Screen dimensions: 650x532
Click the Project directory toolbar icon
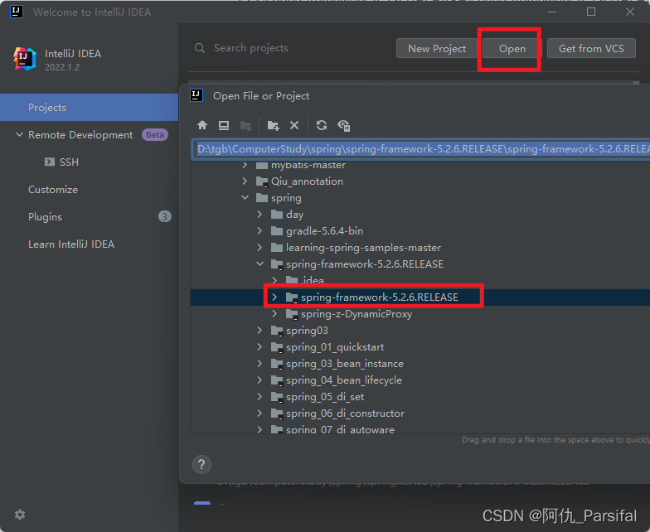(x=245, y=126)
